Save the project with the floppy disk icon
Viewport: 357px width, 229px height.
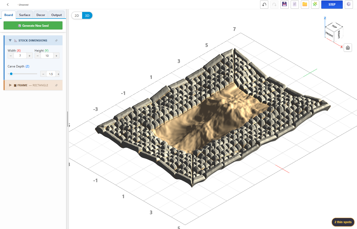pos(285,4)
